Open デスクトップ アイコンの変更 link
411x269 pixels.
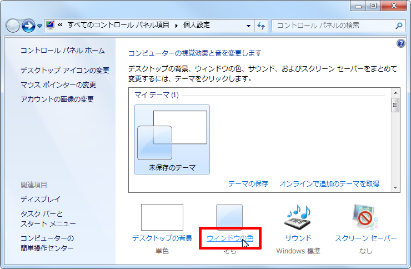click(65, 70)
